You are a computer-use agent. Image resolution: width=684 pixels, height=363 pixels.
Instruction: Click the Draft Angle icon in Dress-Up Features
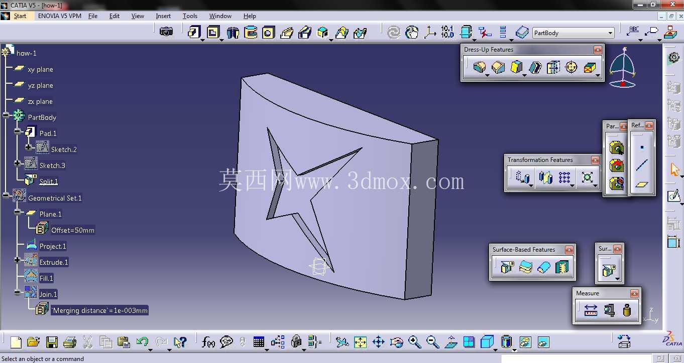coord(516,67)
